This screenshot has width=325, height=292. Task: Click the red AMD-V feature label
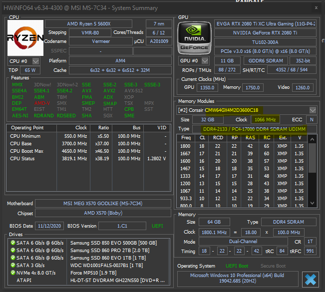42,103
